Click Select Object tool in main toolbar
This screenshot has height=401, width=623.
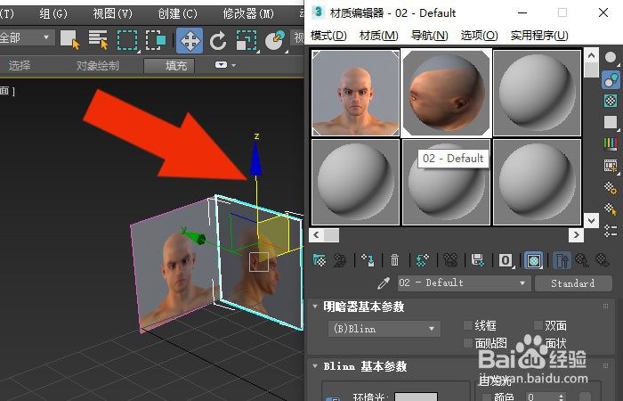[70, 40]
